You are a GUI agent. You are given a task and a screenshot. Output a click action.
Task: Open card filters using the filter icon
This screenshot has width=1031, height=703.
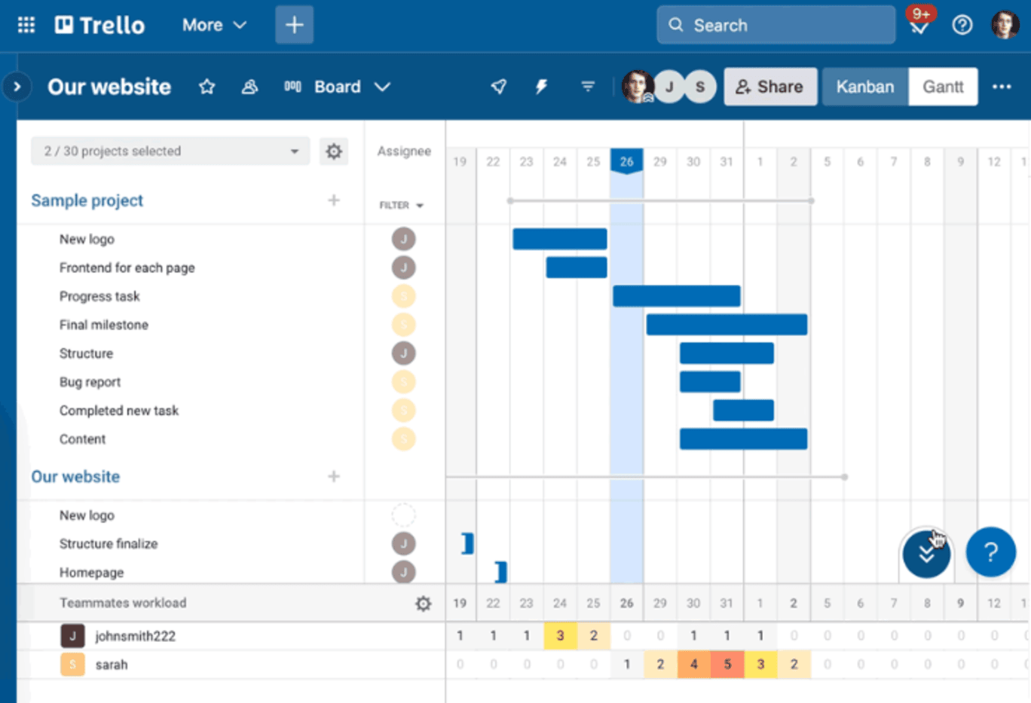[587, 87]
